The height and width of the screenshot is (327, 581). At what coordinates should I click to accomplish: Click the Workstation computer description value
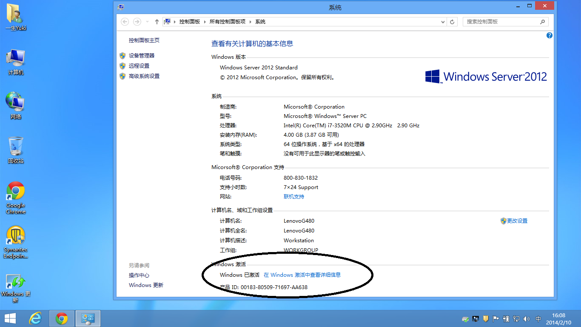tap(299, 241)
